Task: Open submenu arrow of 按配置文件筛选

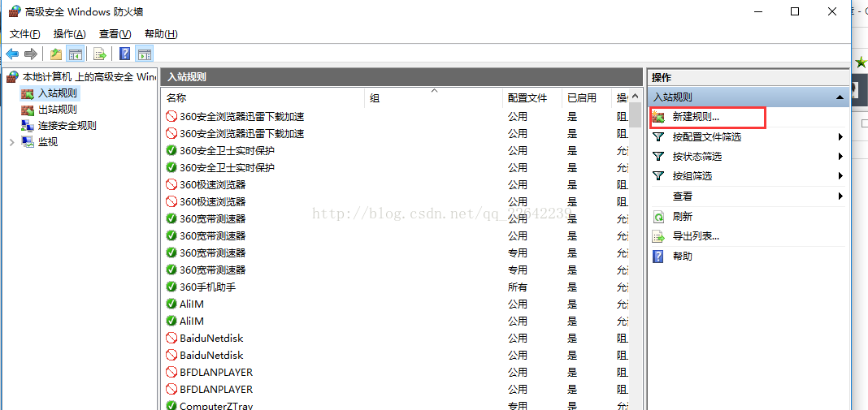Action: tap(840, 136)
